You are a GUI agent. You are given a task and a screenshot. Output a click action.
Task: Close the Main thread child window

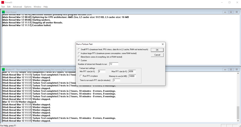(237, 12)
